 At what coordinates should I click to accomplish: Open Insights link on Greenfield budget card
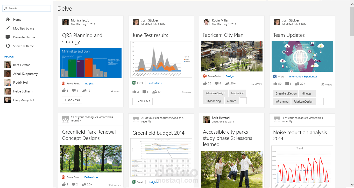pyautogui.click(x=153, y=182)
